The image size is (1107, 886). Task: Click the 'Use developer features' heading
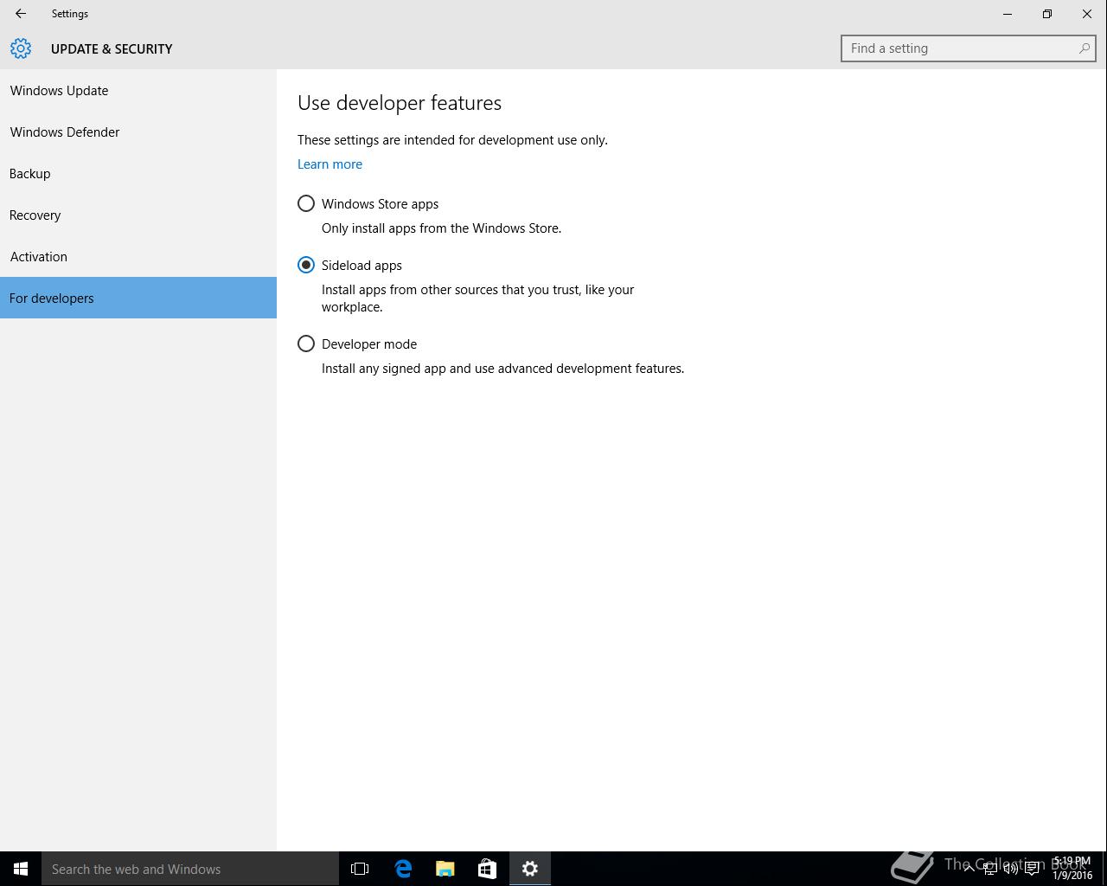point(400,103)
